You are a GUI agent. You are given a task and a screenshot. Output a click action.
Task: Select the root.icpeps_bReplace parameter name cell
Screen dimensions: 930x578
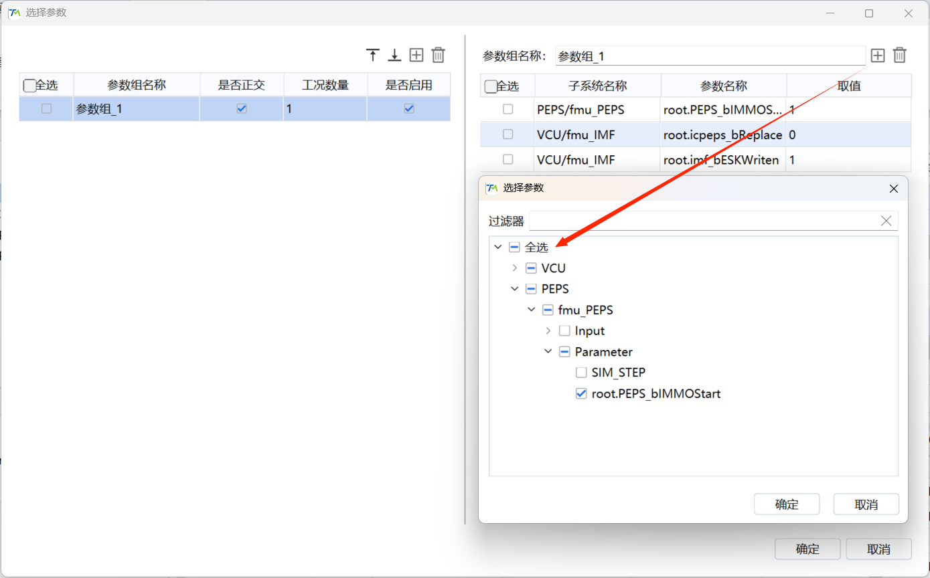tap(723, 134)
